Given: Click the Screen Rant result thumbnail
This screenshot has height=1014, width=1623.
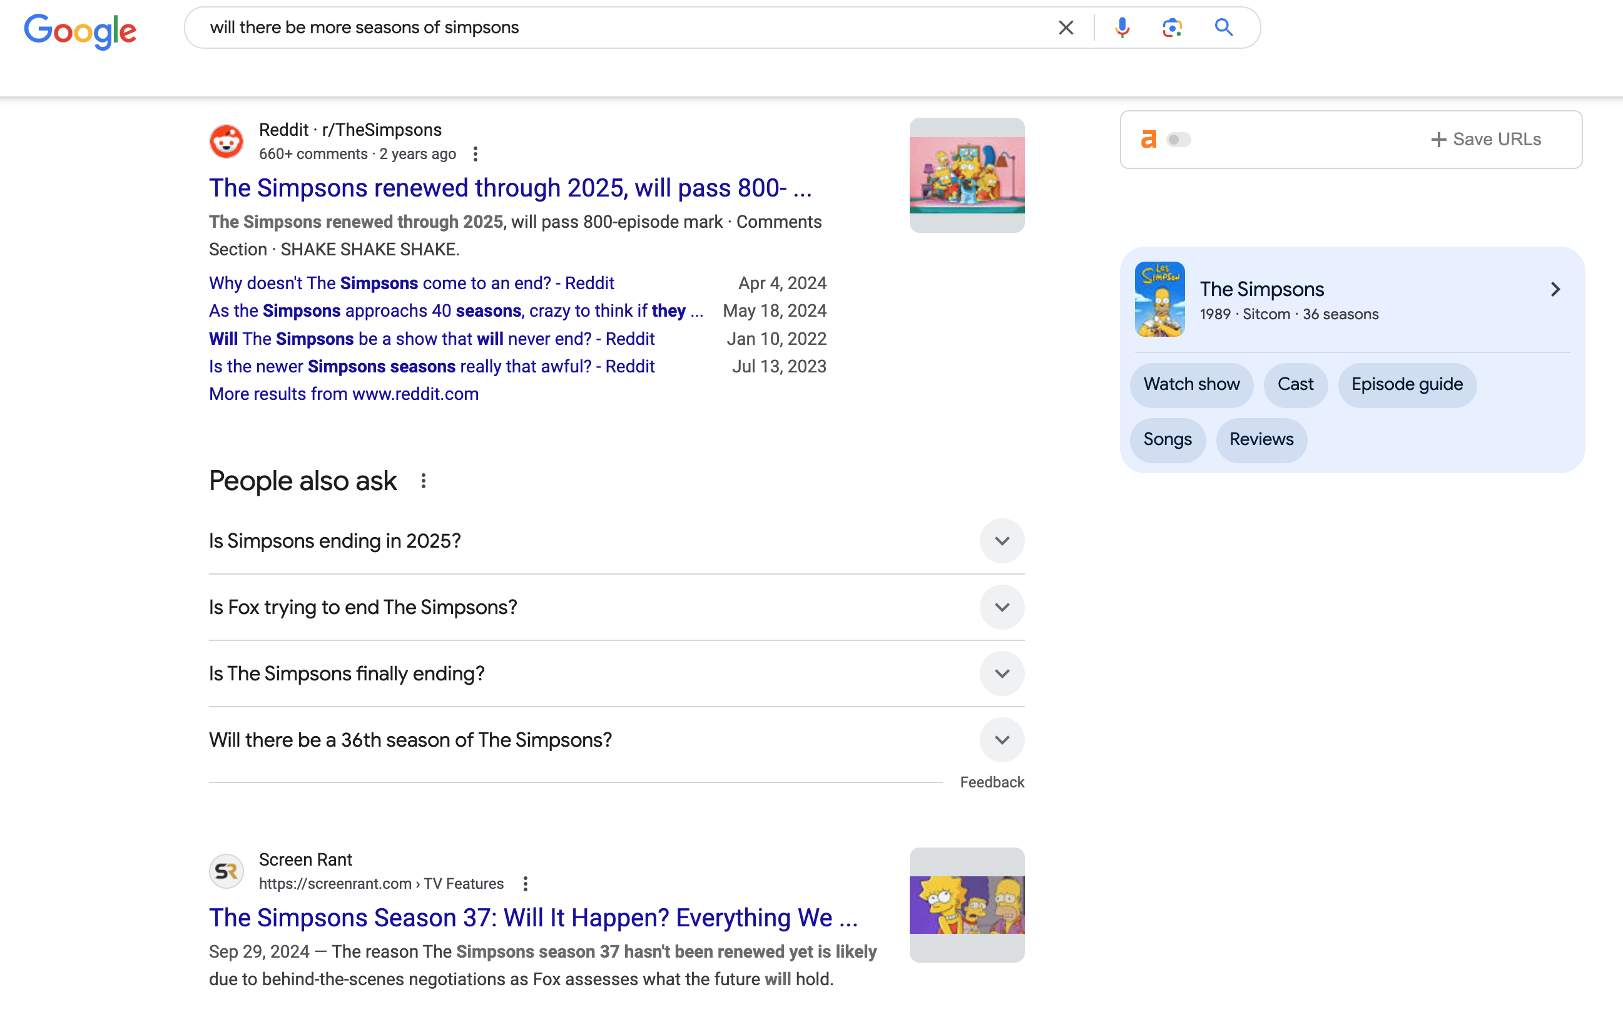Looking at the screenshot, I should pyautogui.click(x=966, y=904).
